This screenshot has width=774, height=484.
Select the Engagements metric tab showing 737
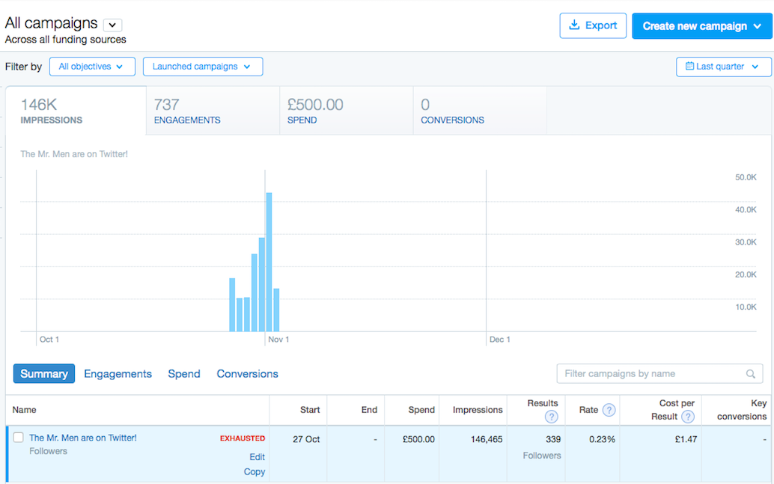213,111
